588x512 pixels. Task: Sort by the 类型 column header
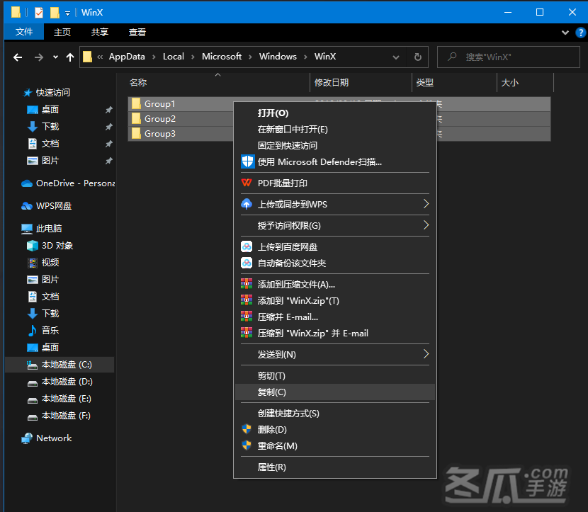coord(454,82)
